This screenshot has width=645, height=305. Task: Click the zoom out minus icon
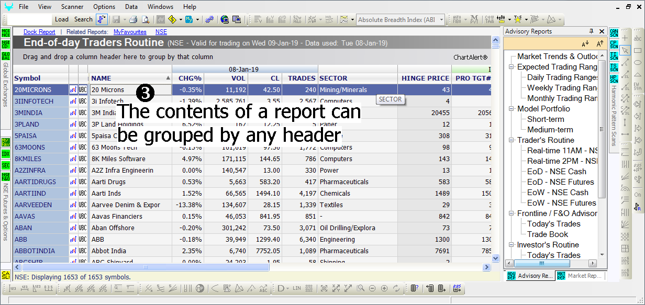click(x=372, y=288)
